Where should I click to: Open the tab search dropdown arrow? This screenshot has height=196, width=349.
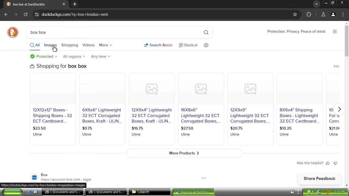coord(317,4)
